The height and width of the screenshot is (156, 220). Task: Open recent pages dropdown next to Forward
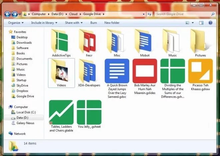(20, 14)
